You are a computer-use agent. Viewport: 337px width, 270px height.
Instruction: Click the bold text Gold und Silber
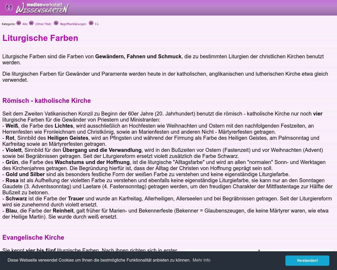[x=25, y=174]
